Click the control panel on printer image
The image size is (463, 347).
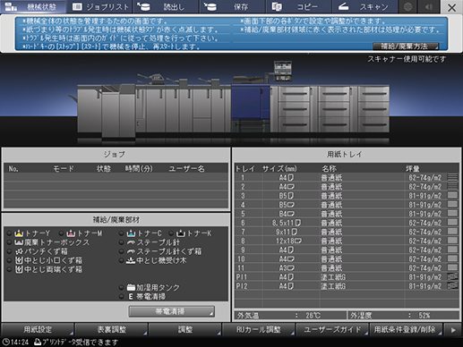tap(283, 71)
